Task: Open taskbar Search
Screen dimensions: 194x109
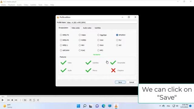Action: click(85, 106)
